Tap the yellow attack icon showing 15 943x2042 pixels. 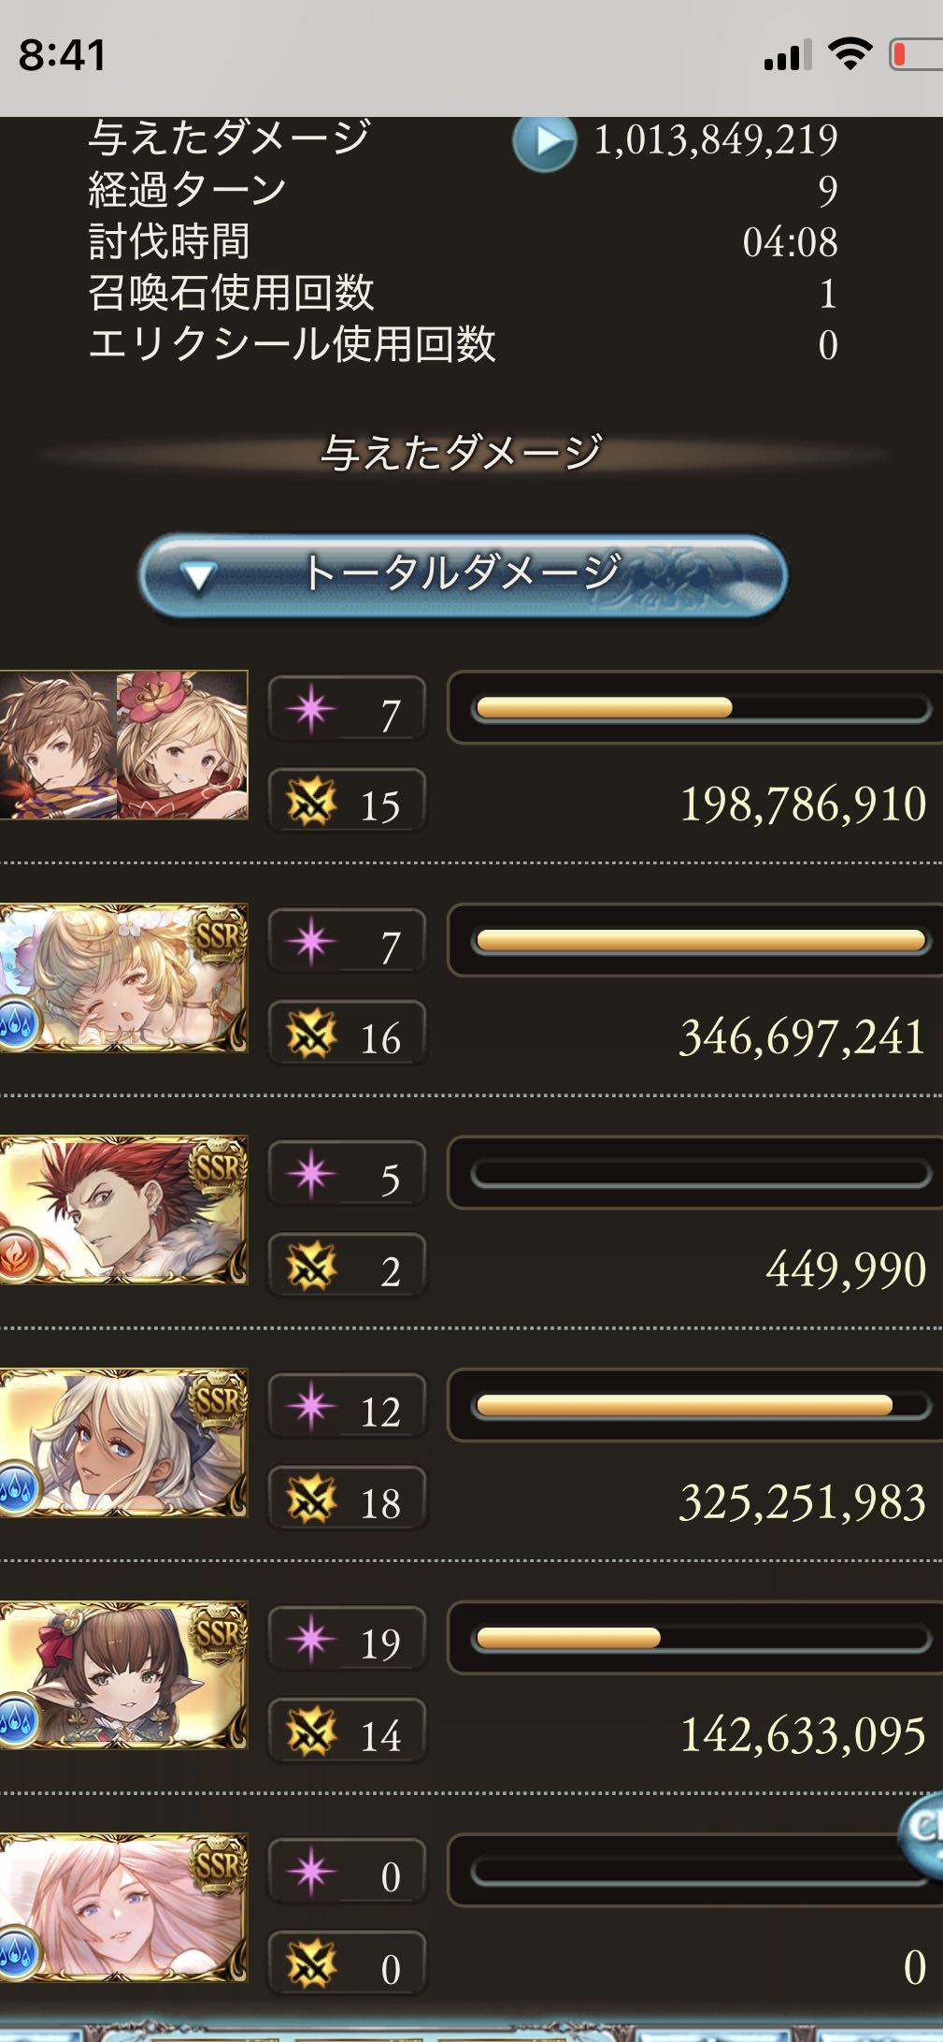pos(311,803)
